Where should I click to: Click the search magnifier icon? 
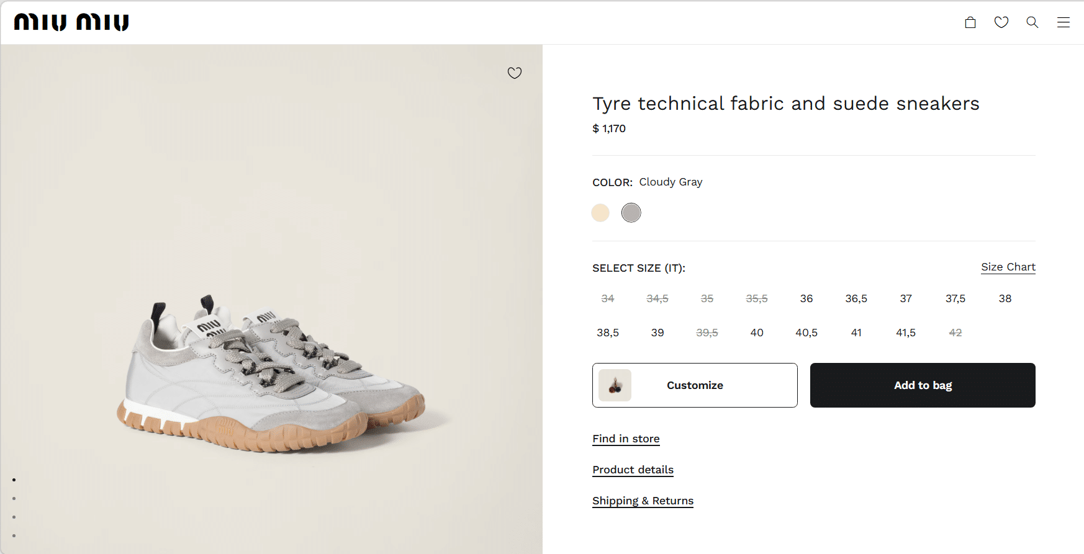(1032, 22)
